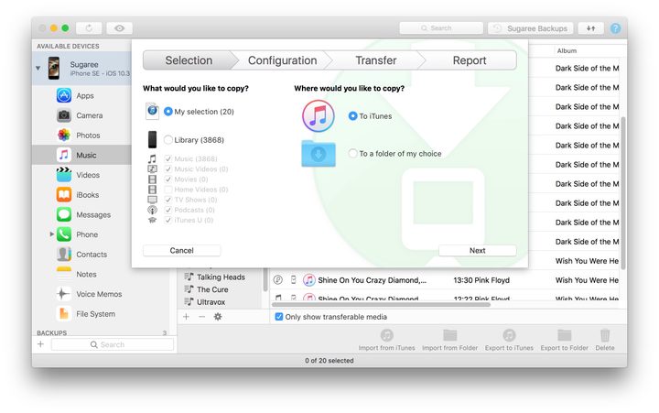
Task: Toggle Movies (0) checkbox
Action: pos(168,179)
